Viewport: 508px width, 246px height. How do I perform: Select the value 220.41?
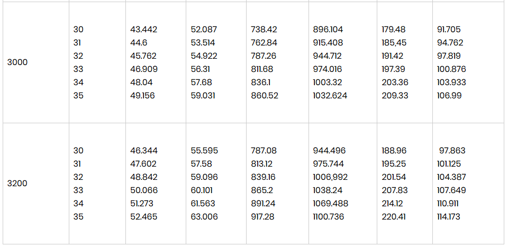click(393, 216)
